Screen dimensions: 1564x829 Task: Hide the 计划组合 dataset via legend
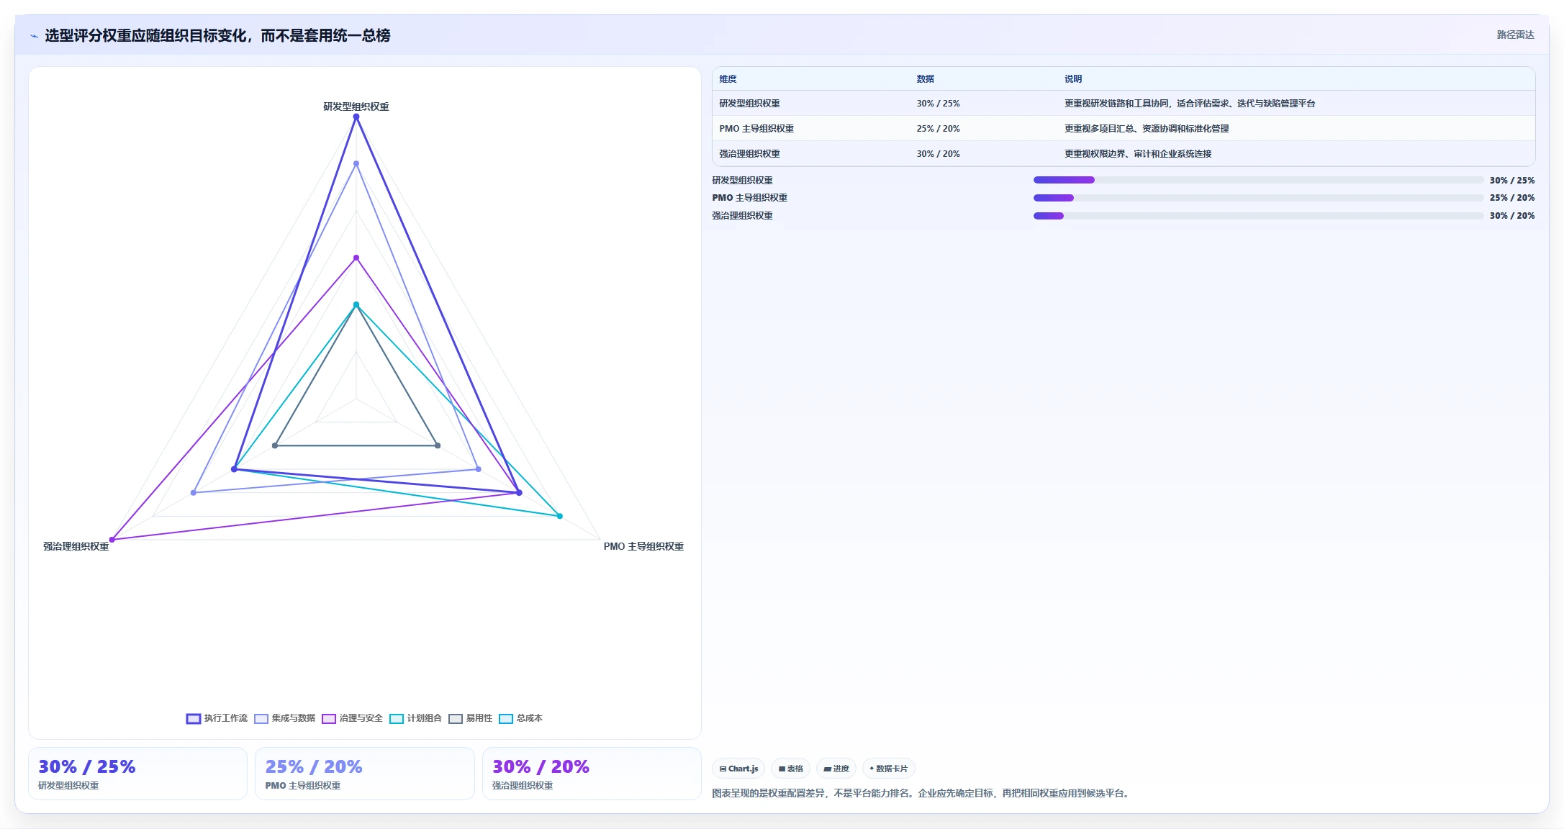(x=396, y=718)
